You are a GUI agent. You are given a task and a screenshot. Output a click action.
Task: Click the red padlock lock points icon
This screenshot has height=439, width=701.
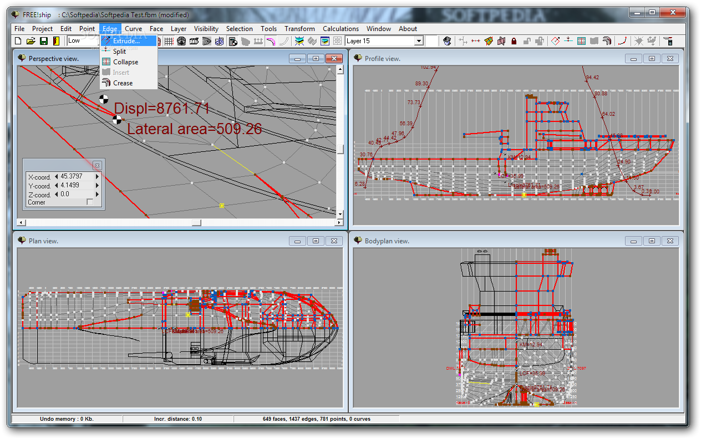click(514, 40)
